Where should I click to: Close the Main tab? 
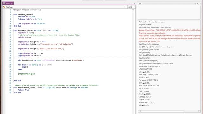tap(12, 3)
